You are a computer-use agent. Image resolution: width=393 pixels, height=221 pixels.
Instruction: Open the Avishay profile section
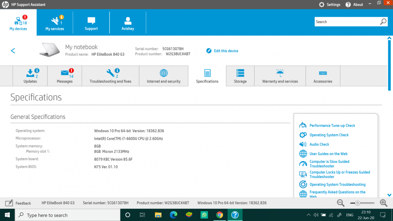click(128, 22)
